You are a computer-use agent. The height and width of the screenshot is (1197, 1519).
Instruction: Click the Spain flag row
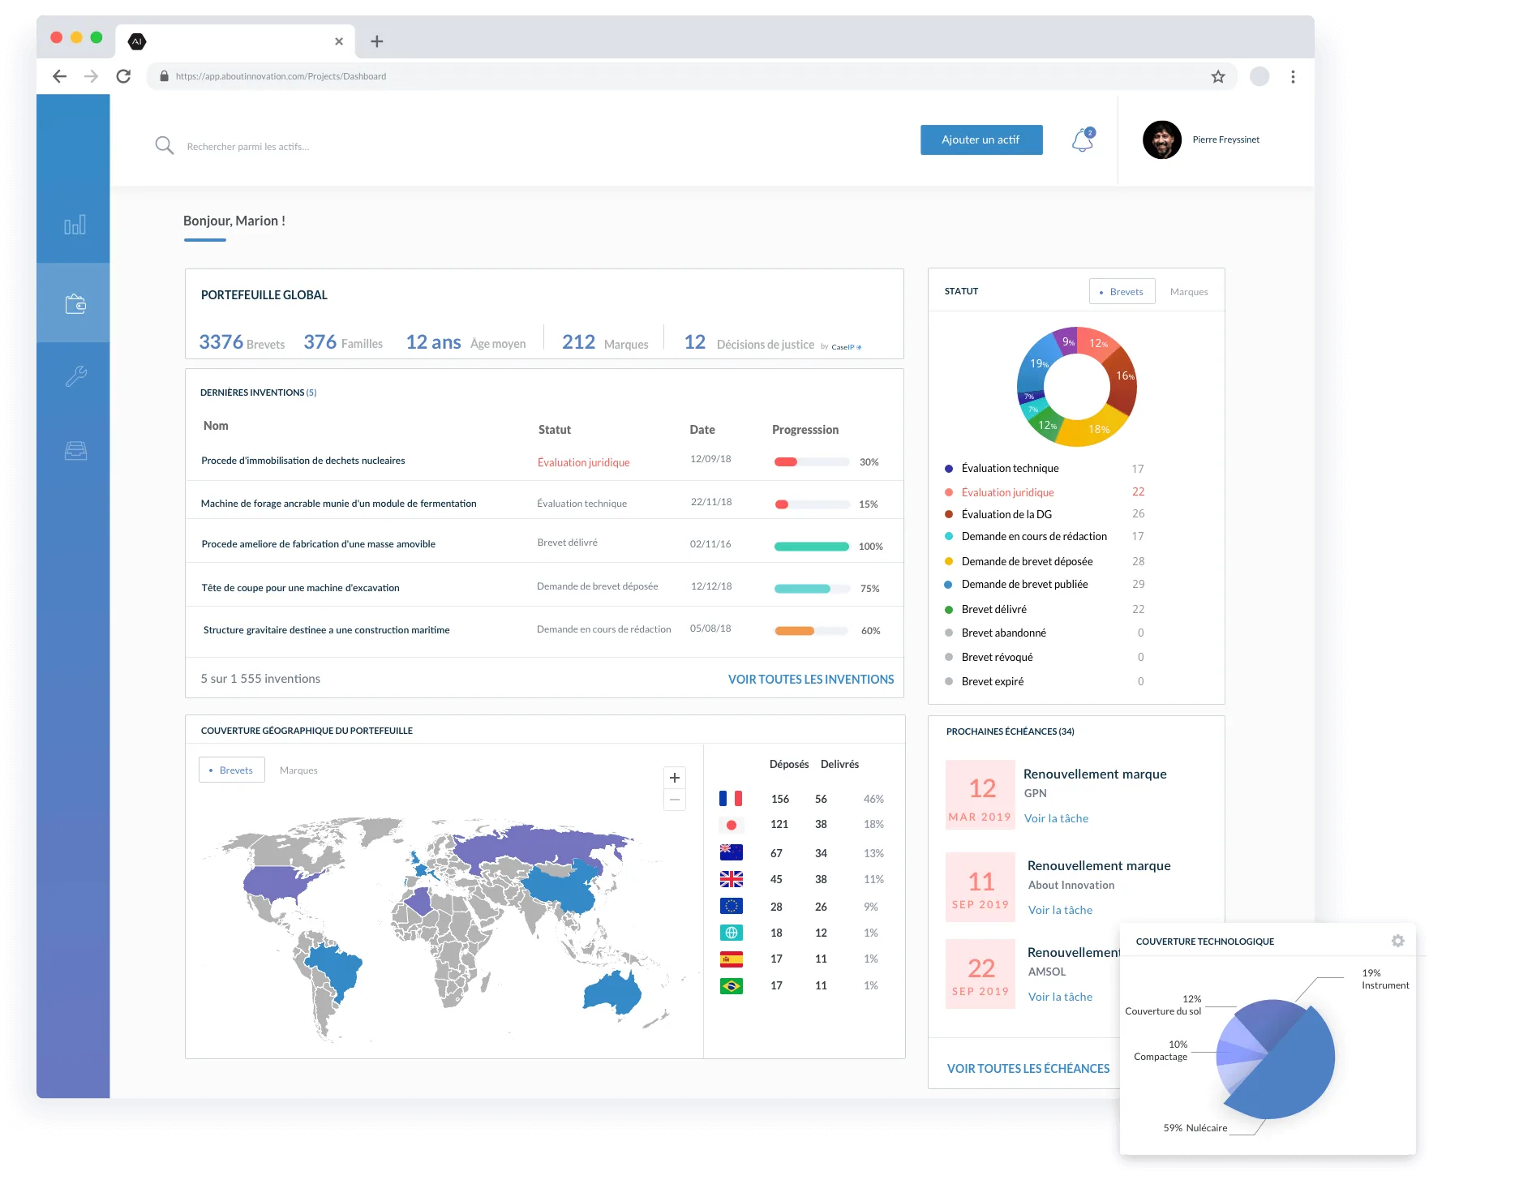801,959
